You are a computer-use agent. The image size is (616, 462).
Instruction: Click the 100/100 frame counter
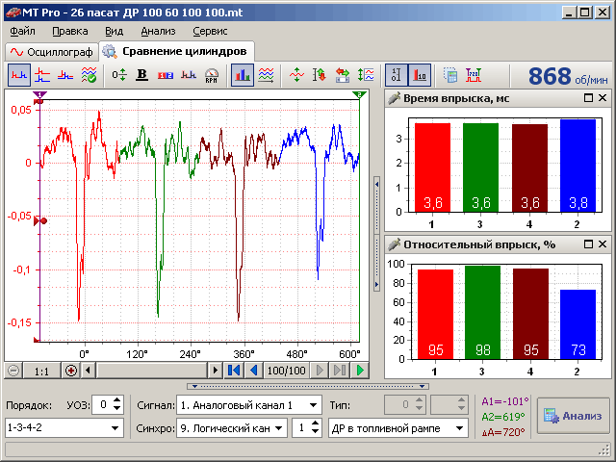287,371
